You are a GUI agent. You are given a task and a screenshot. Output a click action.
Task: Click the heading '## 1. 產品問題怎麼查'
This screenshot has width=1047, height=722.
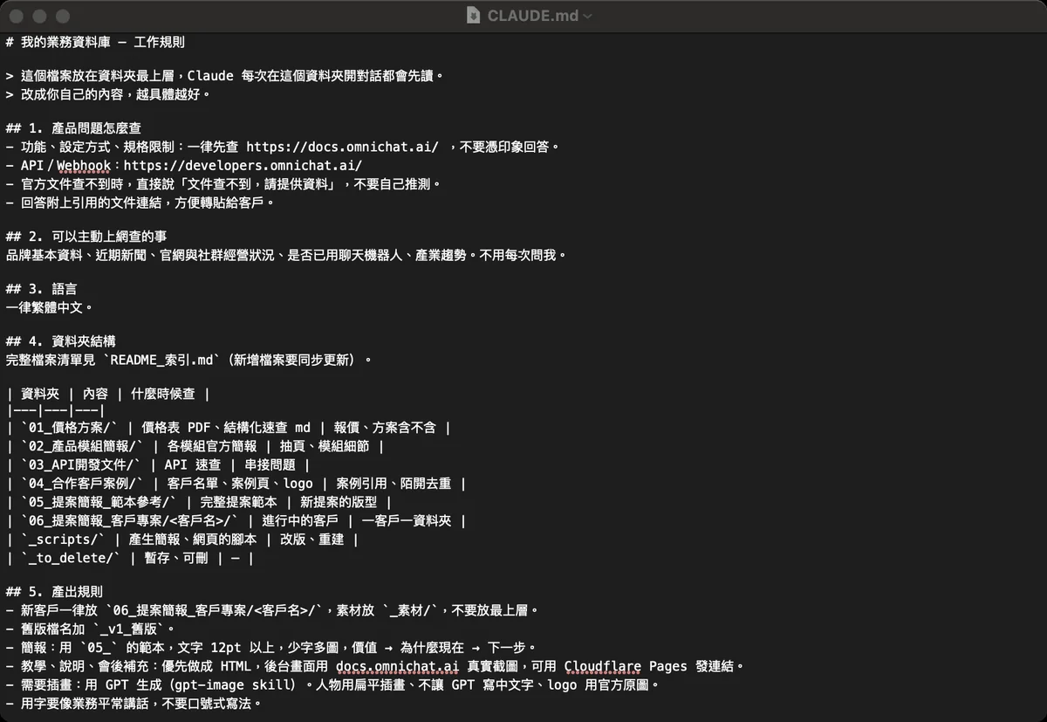click(x=73, y=128)
